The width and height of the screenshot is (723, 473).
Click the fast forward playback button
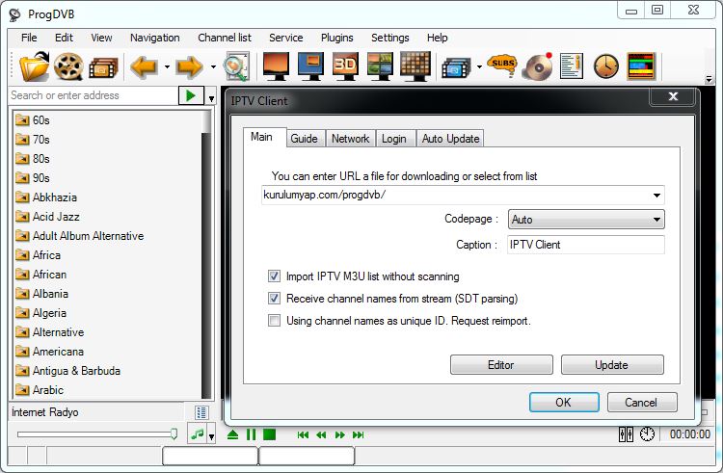point(340,434)
